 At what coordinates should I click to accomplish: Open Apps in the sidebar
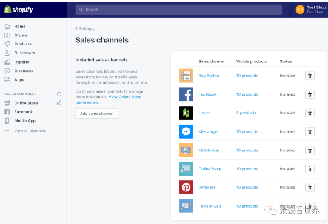[x=19, y=80]
